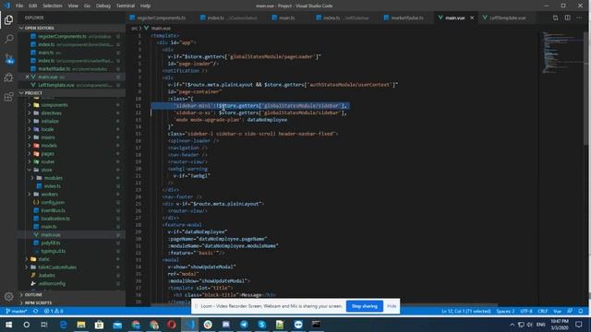Click the editor horizontal scrollbar
This screenshot has height=332, width=591.
(324, 305)
